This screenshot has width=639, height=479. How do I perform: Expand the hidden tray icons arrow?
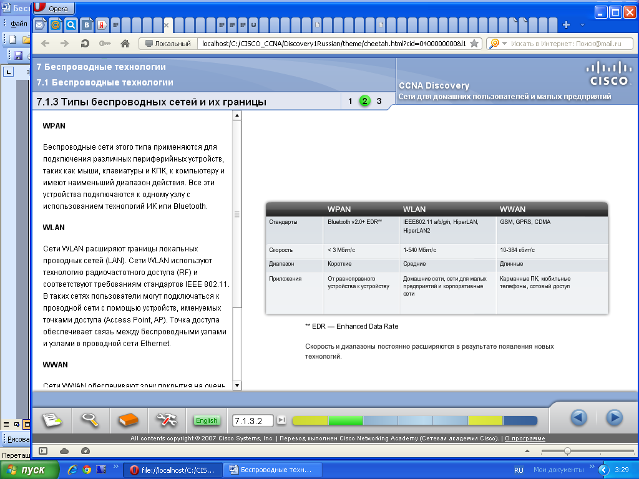click(603, 470)
